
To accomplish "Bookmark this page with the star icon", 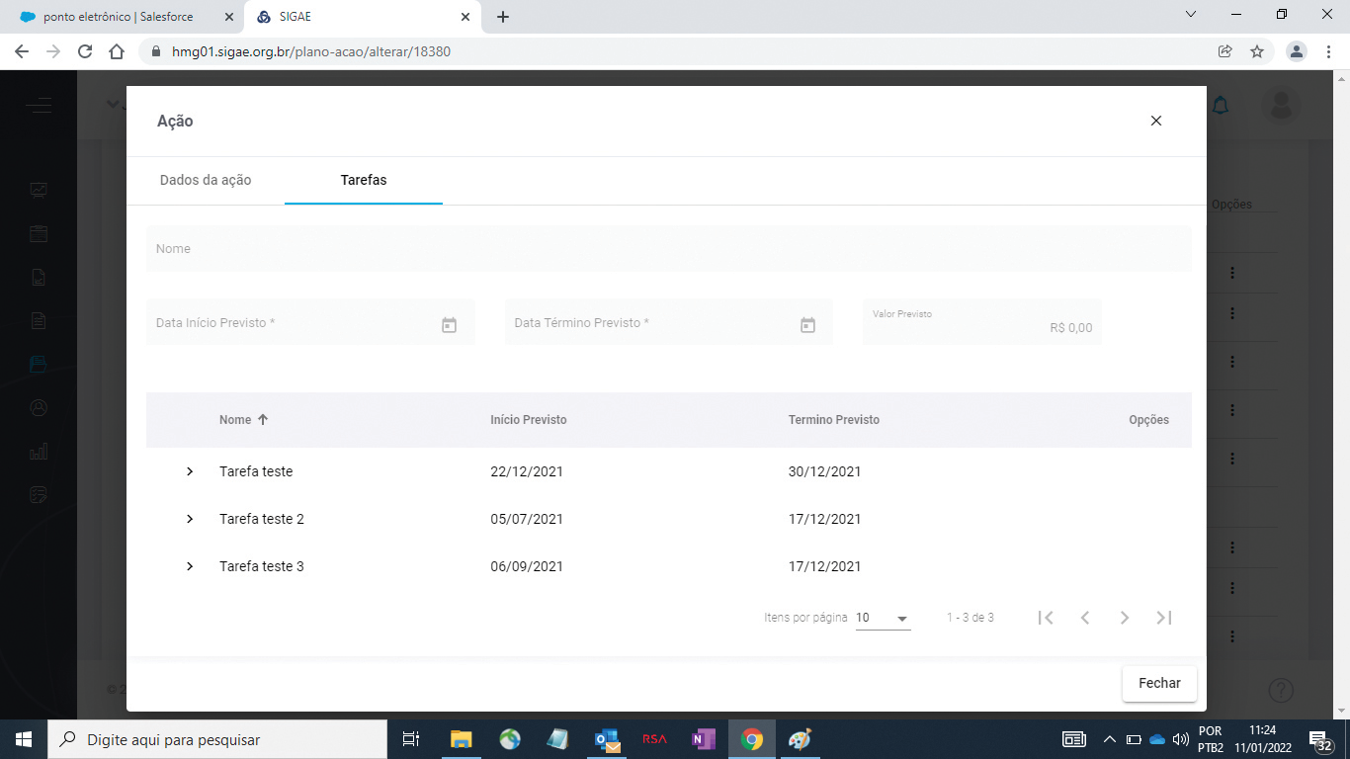I will point(1257,51).
